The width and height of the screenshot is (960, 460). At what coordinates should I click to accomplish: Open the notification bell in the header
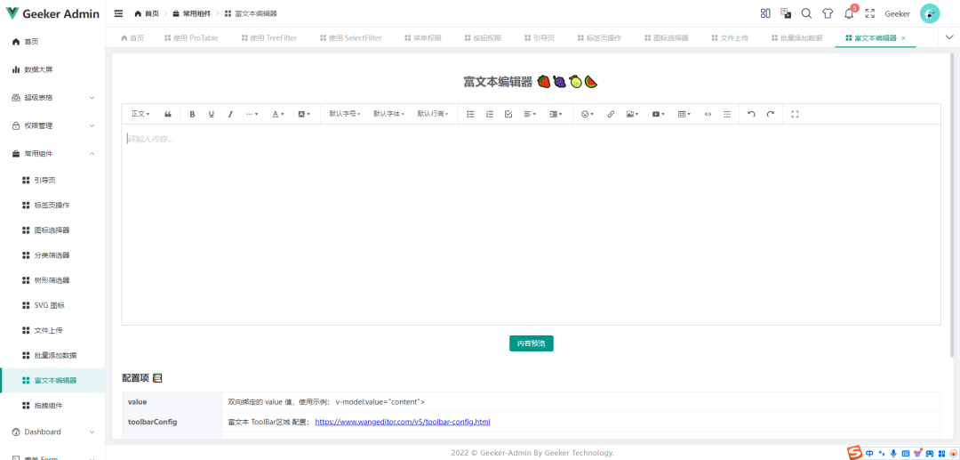[x=849, y=13]
